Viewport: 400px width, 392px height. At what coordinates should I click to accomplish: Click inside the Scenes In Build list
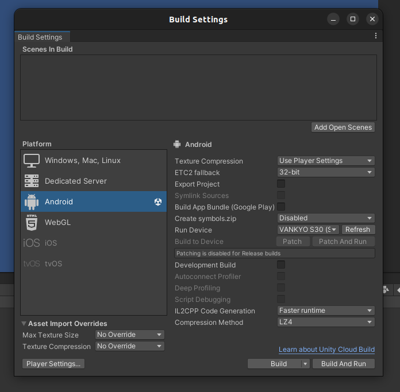[198, 88]
